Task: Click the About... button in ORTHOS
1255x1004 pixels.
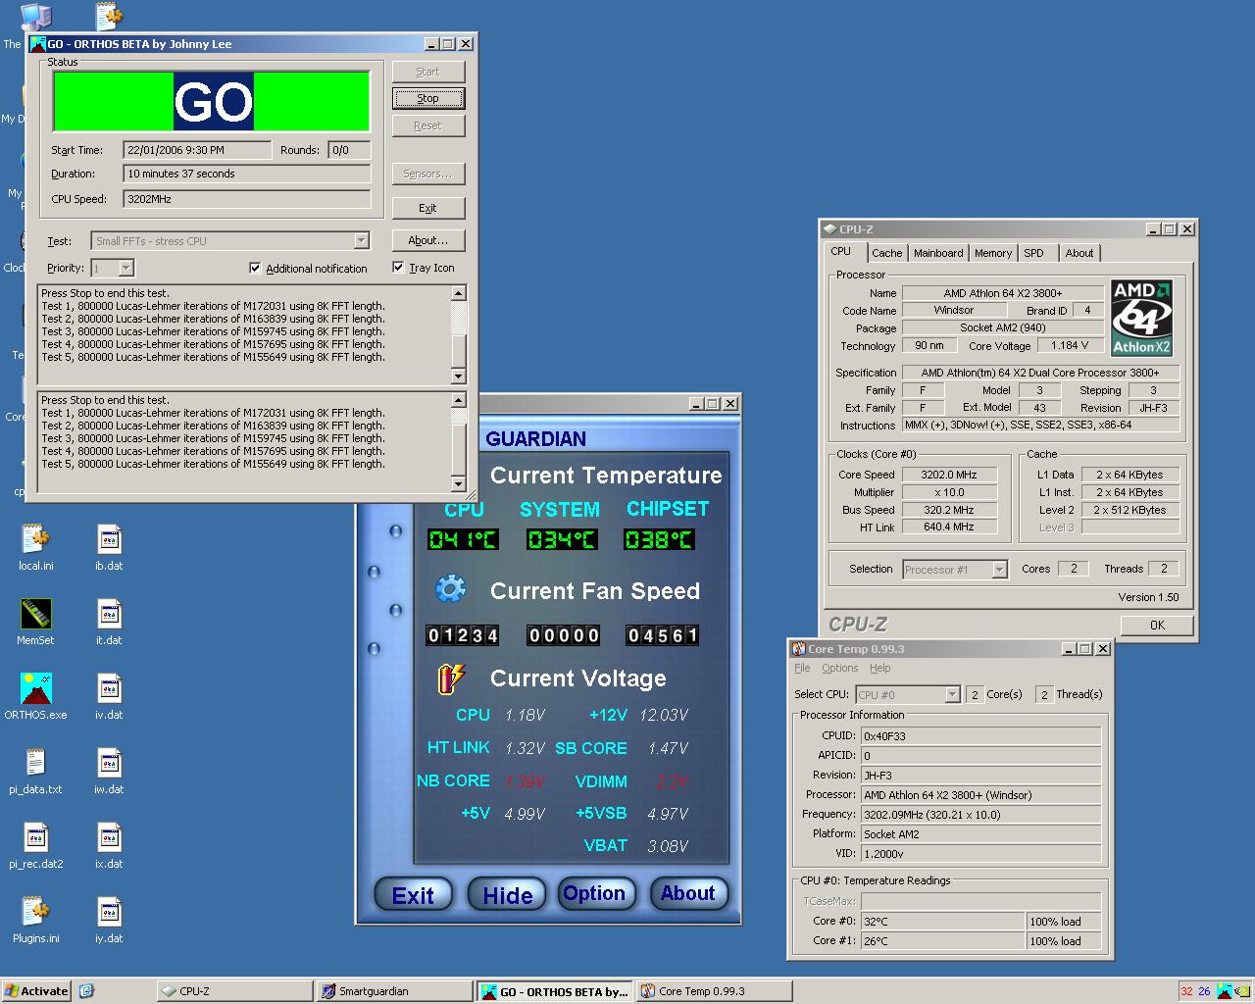Action: point(428,240)
